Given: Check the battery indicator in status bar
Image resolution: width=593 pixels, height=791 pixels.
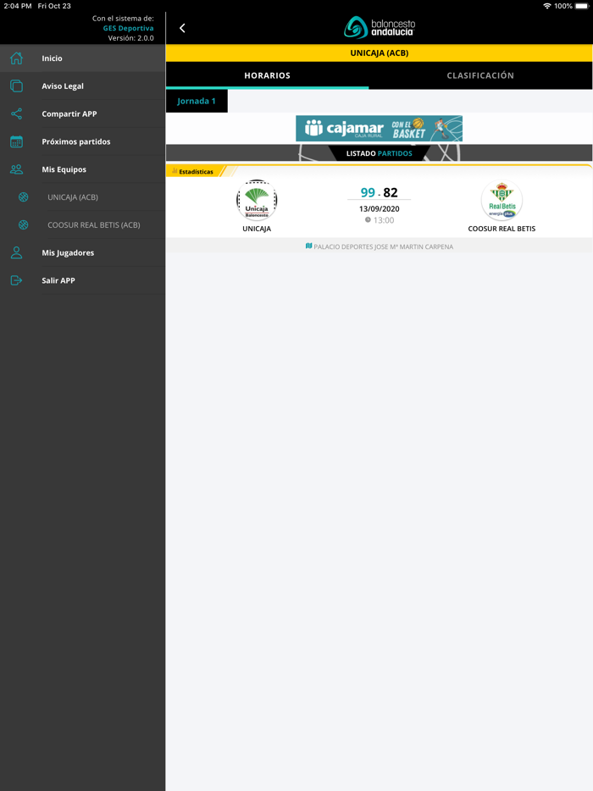Looking at the screenshot, I should click(x=582, y=6).
